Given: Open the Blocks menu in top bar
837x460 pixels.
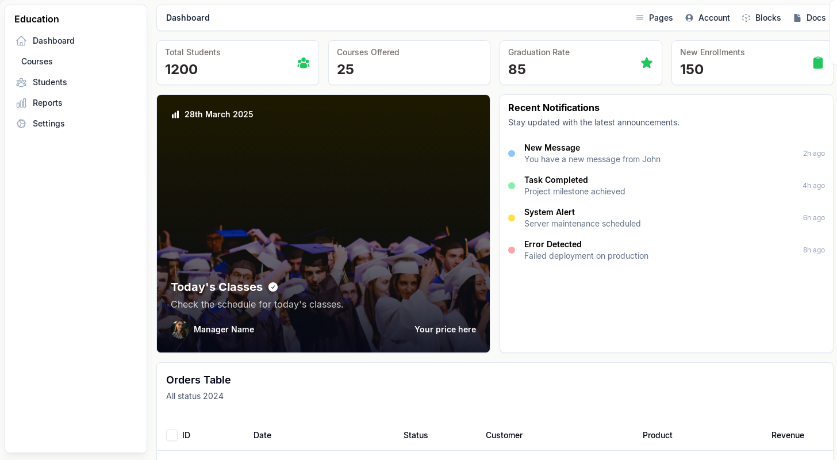Looking at the screenshot, I should click(x=762, y=18).
